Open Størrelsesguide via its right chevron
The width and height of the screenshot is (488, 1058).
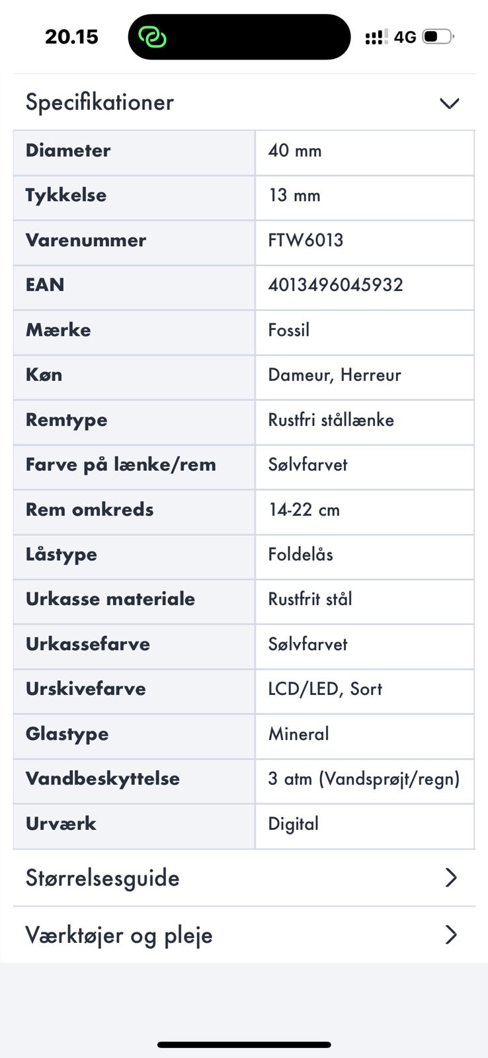451,877
